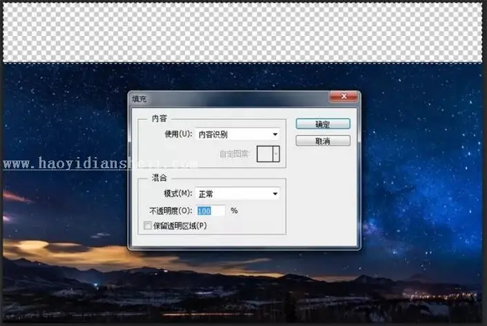Click the 填充 dialog title bar
This screenshot has height=326, width=487.
click(230, 99)
